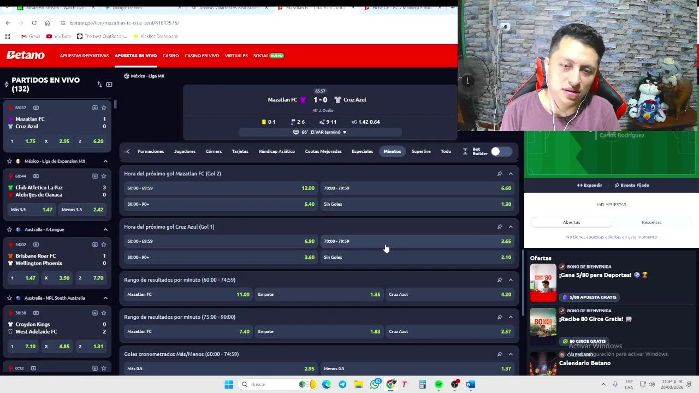Open the ¡Gana S/80 para Deportes! offer thumbnail
Screen dimensions: 699x393
pos(543,283)
